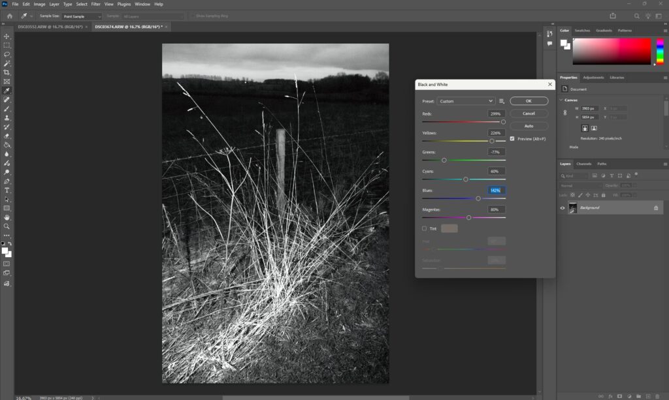Open the Filter menu
The image size is (669, 400).
(96, 4)
